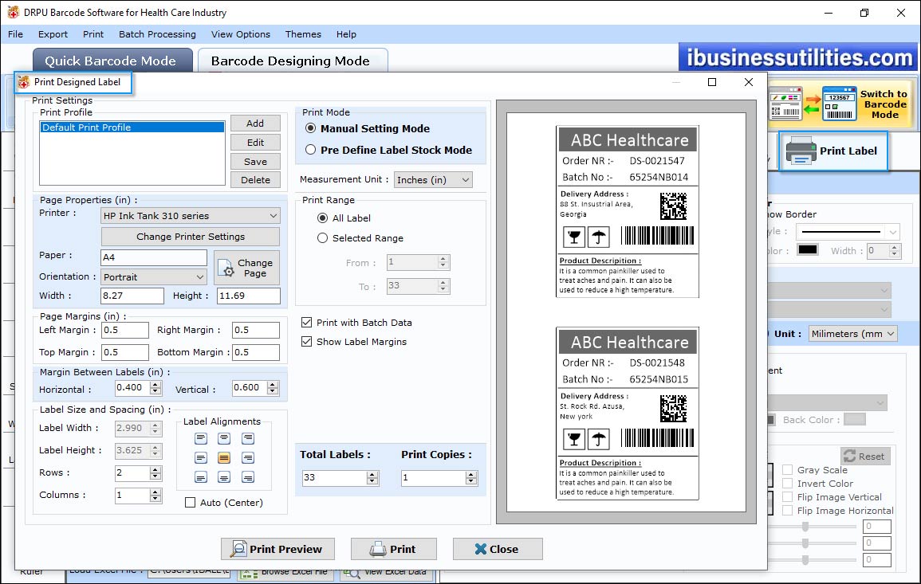Select Manual Setting Mode radio button
The image size is (921, 584).
coord(310,128)
